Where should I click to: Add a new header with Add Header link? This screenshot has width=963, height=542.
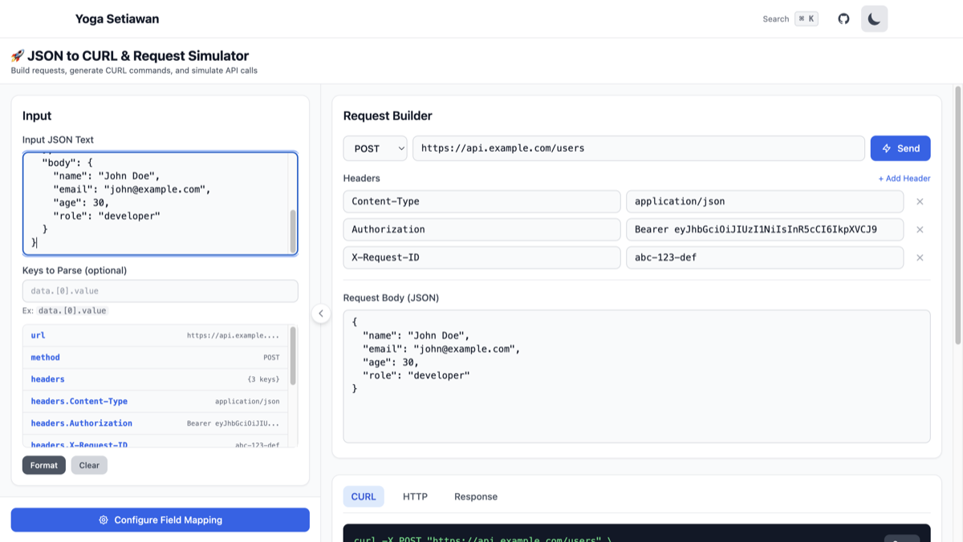click(x=904, y=178)
